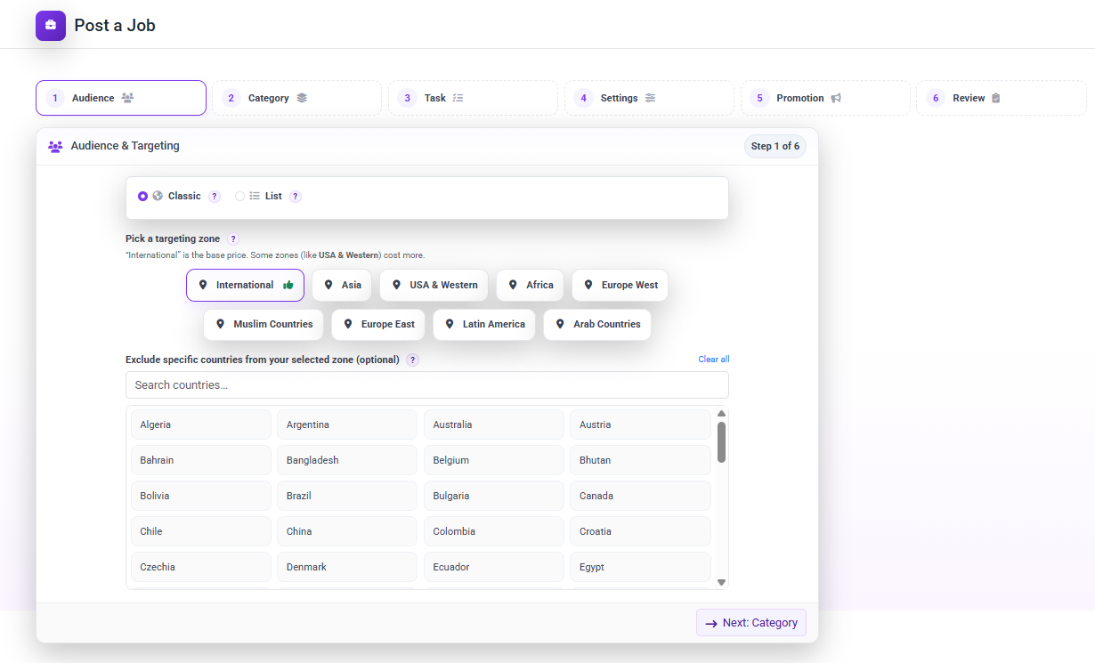Click the Post a Job briefcase icon
Viewport: 1095px width, 663px height.
51,26
